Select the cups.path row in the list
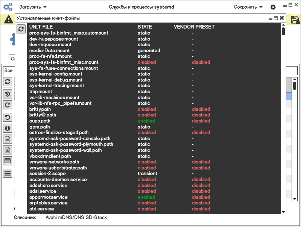This screenshot has width=301, height=227. 40,121
